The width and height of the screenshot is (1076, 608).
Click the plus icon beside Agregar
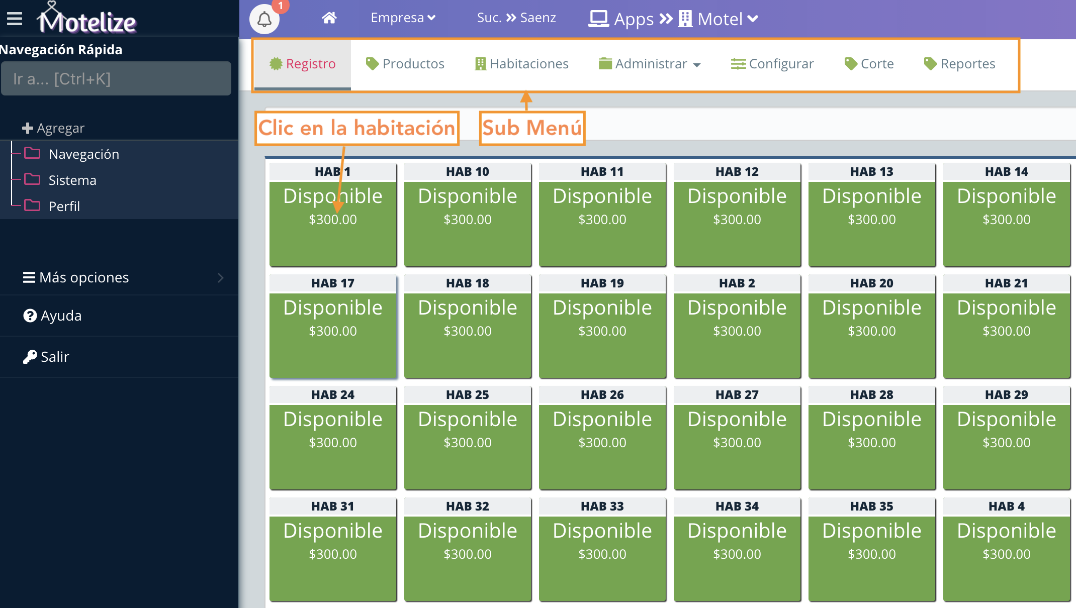coord(28,128)
